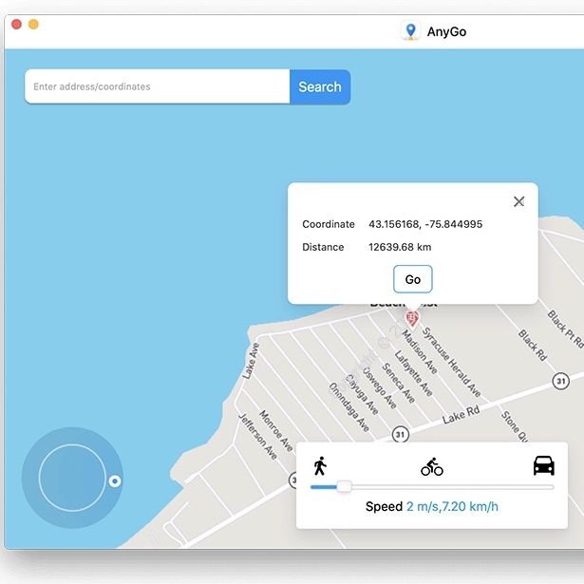Click the Cayuga Ave street label
Image resolution: width=584 pixels, height=584 pixels.
(361, 395)
